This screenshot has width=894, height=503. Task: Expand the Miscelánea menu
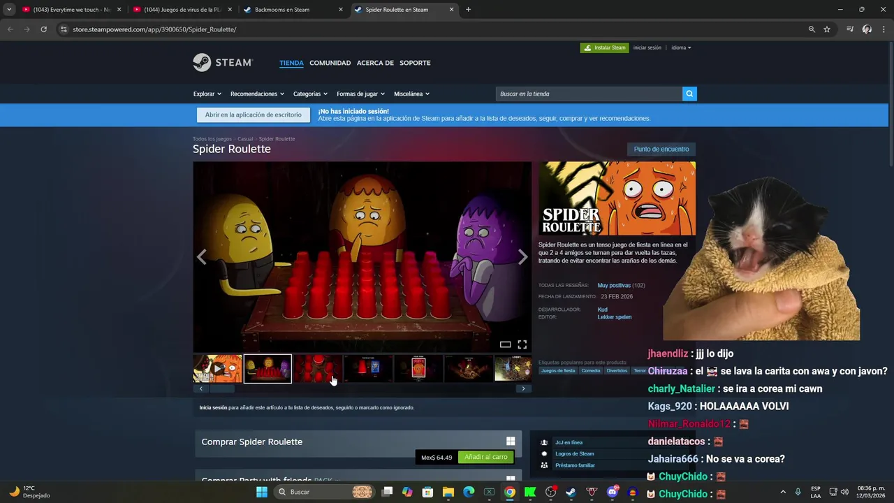click(411, 94)
